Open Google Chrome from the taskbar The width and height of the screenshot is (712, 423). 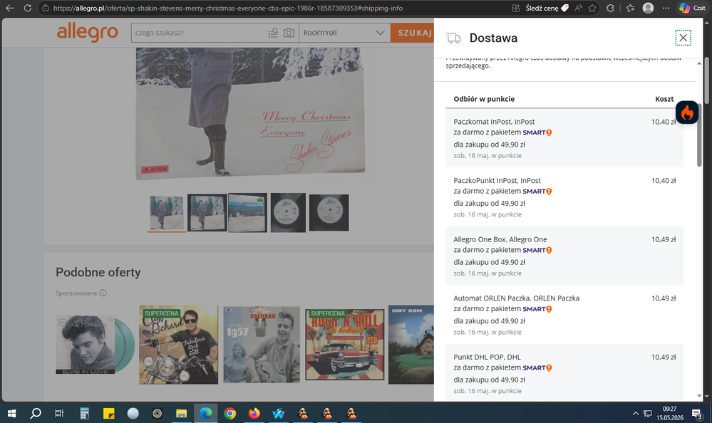pos(229,413)
